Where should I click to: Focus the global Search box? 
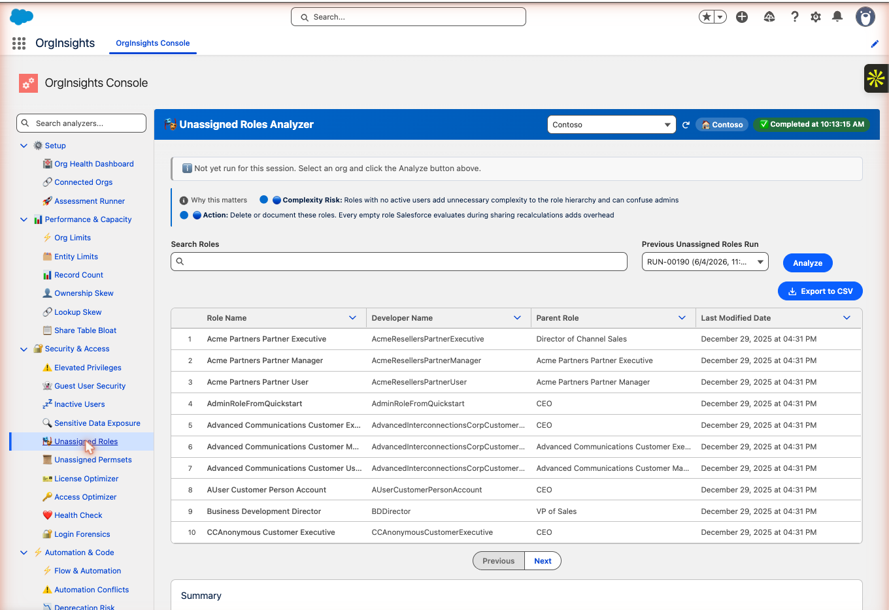click(409, 17)
